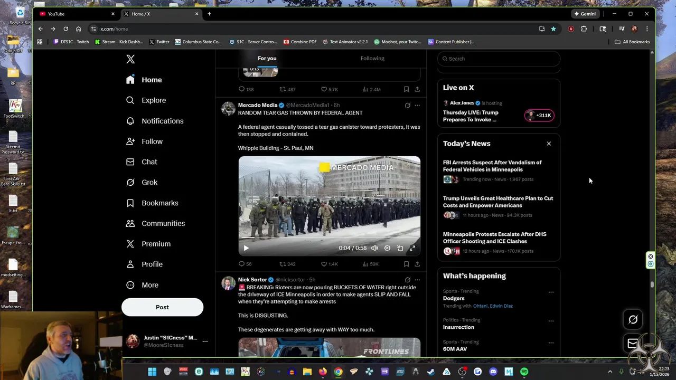Screen dimensions: 676x380
Task: Open floating Grok button
Action: click(633, 319)
